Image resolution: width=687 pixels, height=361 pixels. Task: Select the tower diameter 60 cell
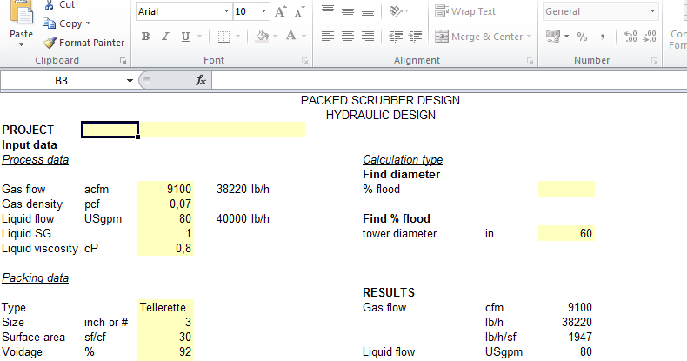point(566,233)
